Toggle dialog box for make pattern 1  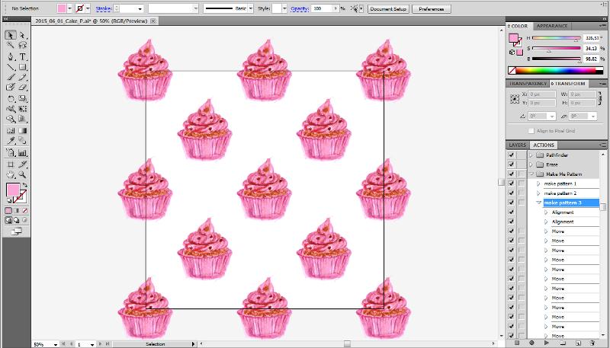click(522, 184)
